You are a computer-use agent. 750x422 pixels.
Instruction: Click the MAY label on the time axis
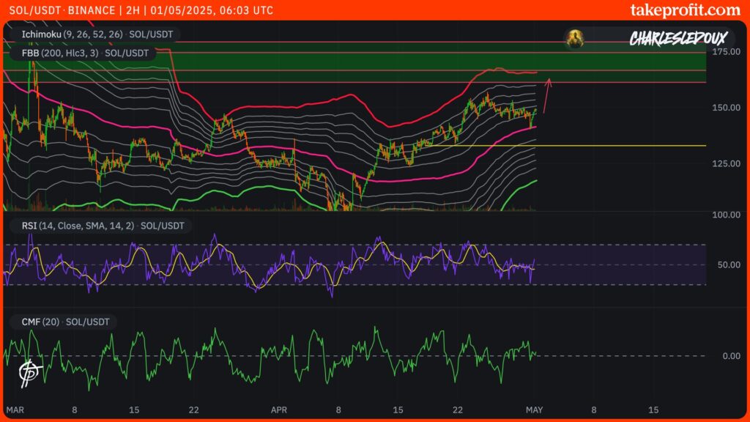[536, 410]
